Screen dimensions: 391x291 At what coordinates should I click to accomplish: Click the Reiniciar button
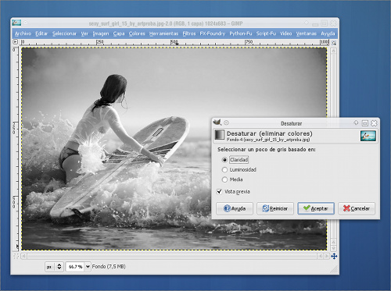tap(275, 208)
